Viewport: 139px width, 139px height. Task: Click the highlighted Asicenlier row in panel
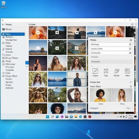tap(111, 62)
